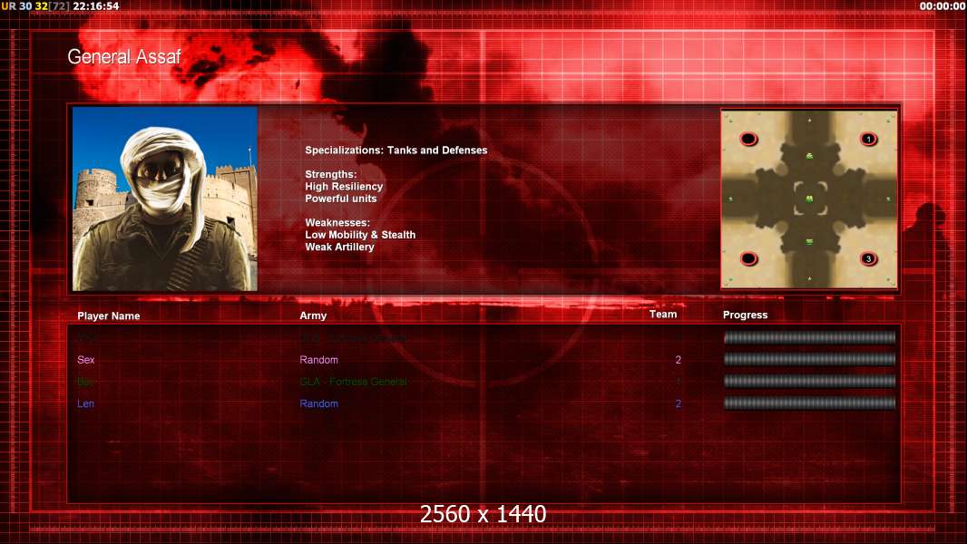
Task: Click start position 1 marker on minimap
Action: coord(868,140)
